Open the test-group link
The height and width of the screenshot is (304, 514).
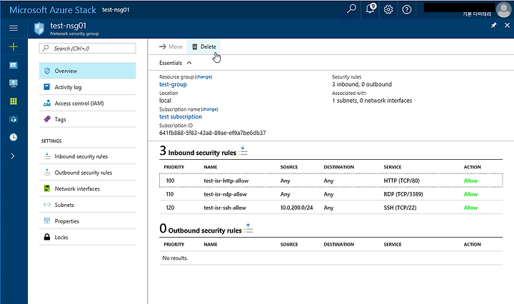click(173, 84)
